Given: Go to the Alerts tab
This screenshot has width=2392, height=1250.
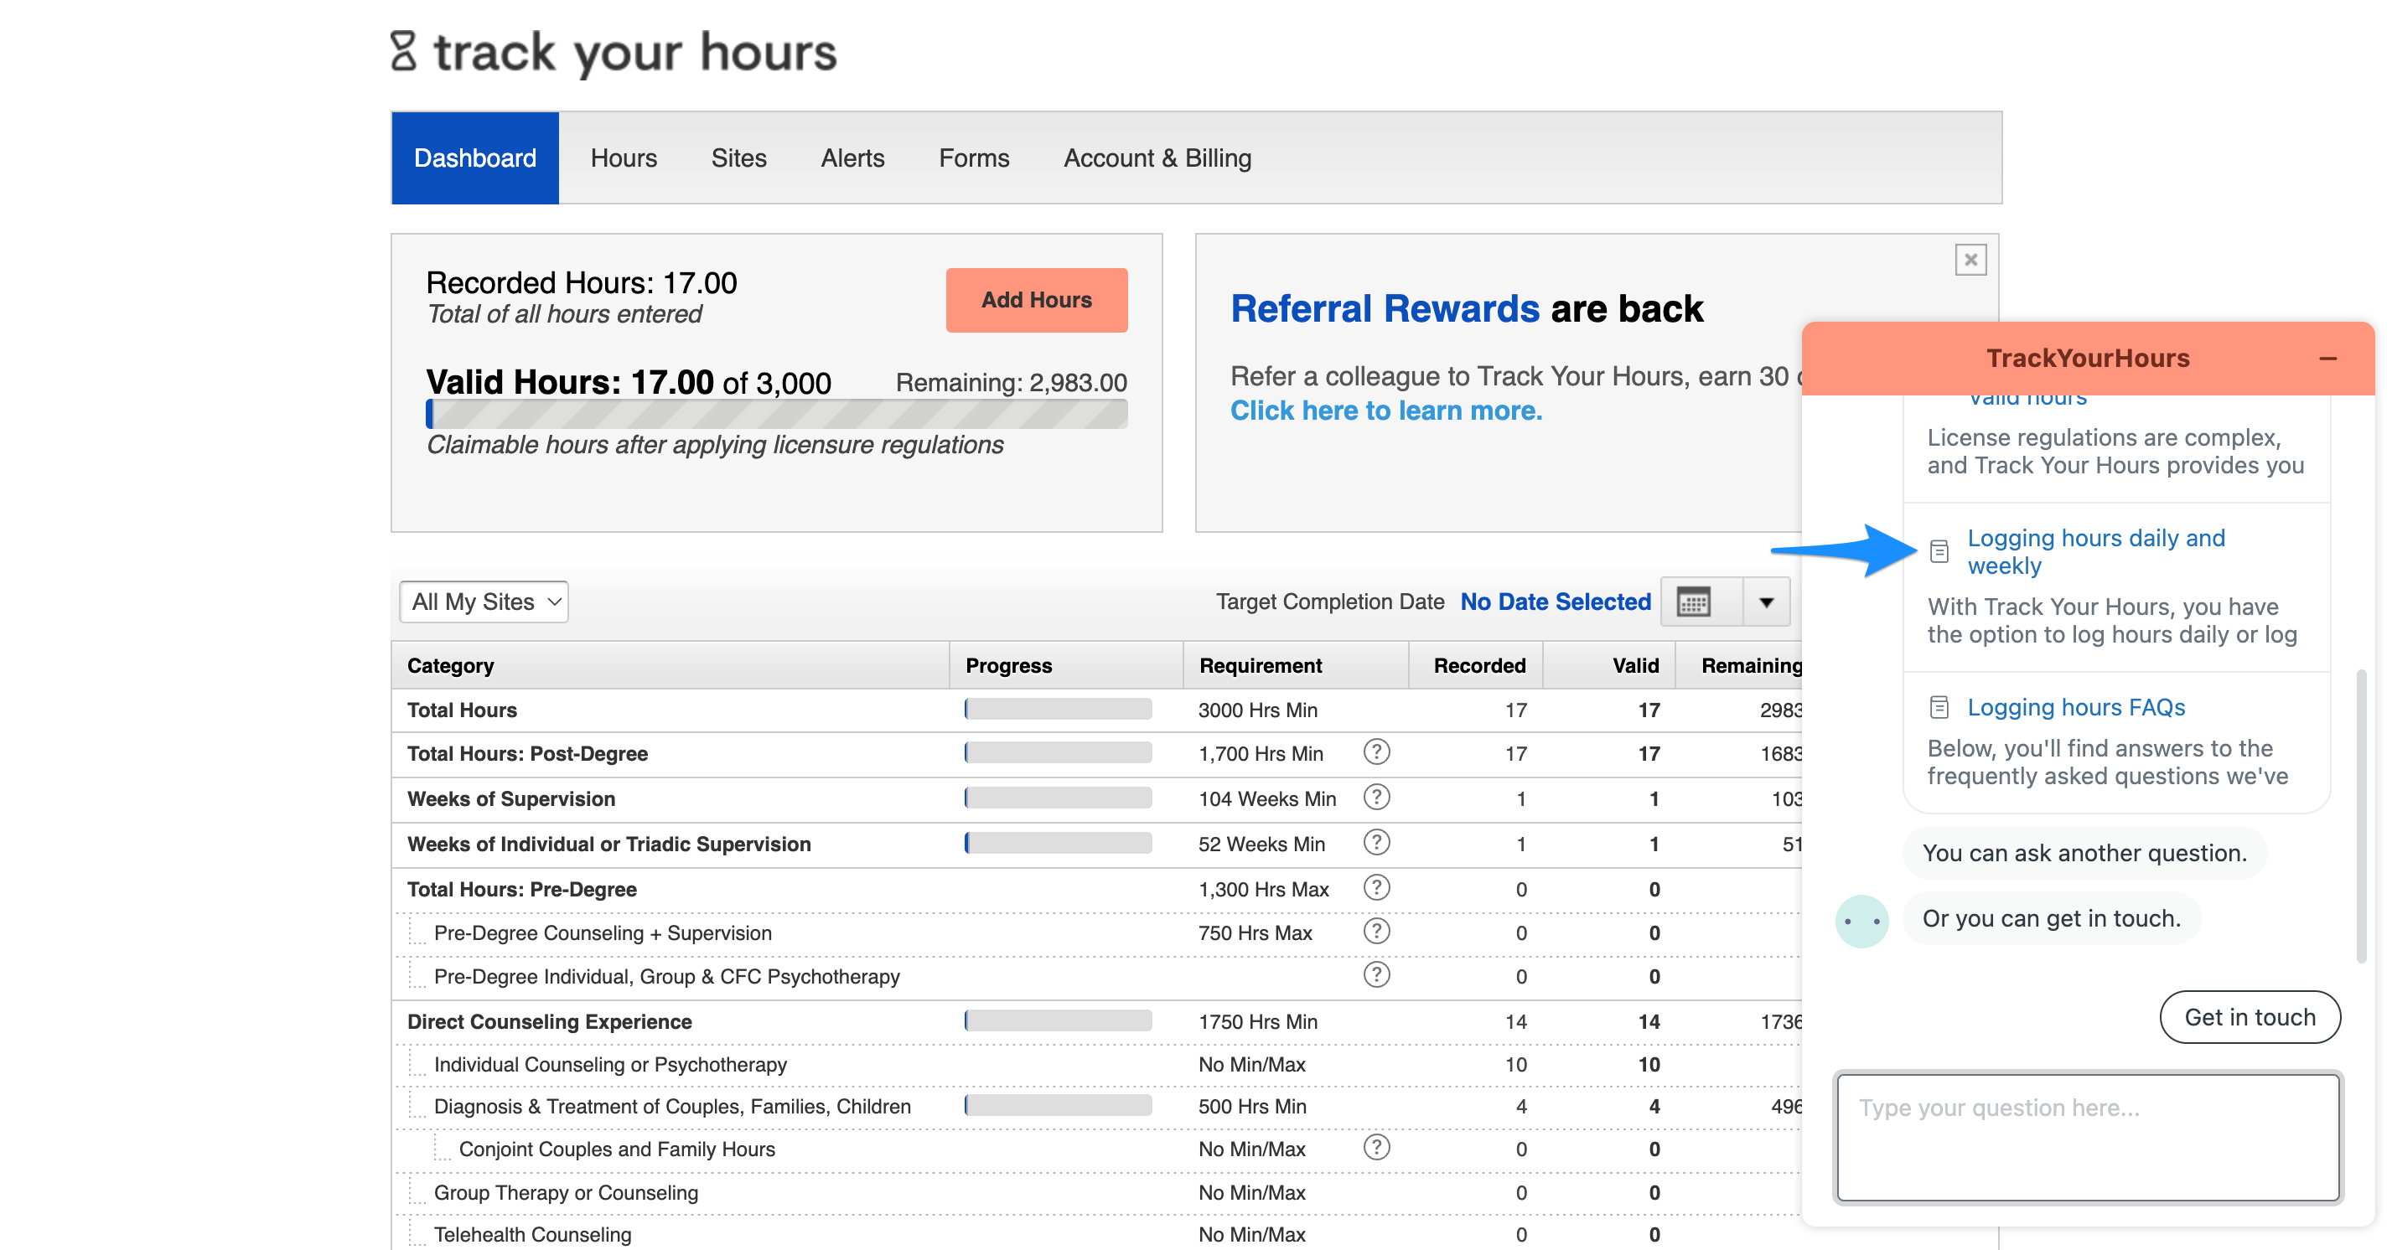Looking at the screenshot, I should point(852,158).
